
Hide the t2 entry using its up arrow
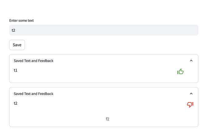click(x=191, y=94)
